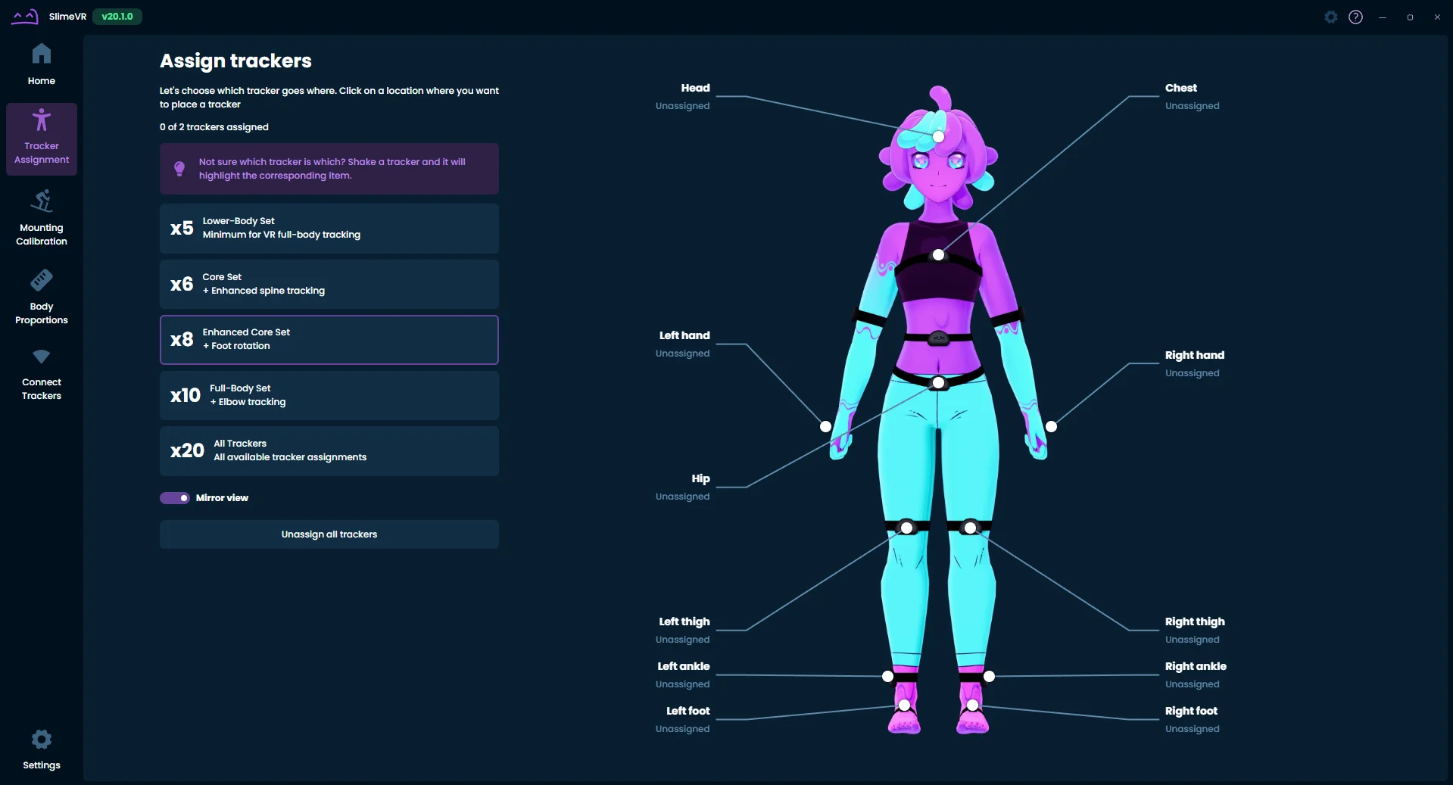Open the help question mark icon

(1355, 17)
